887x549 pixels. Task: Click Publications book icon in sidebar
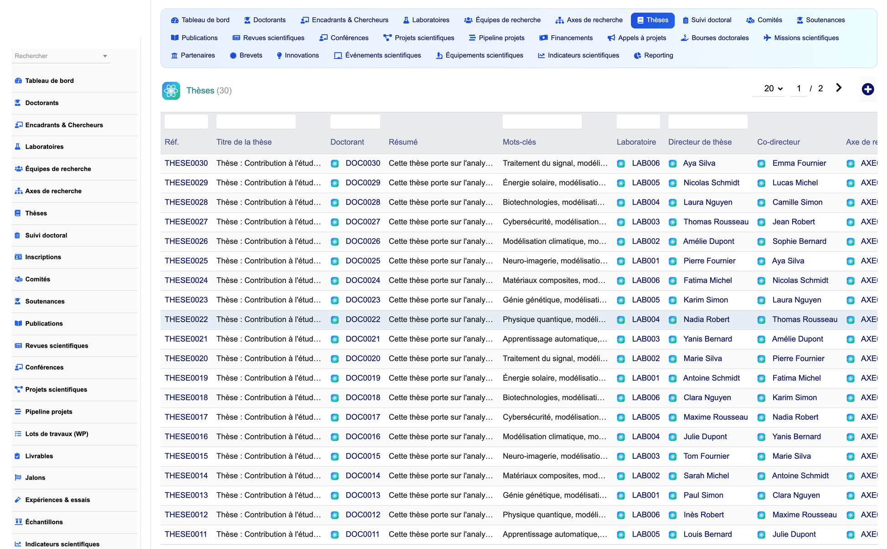pyautogui.click(x=18, y=323)
